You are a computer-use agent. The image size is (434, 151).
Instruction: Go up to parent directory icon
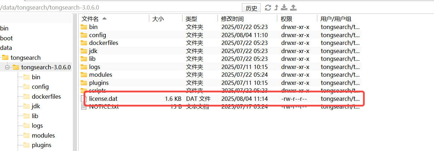277,7
